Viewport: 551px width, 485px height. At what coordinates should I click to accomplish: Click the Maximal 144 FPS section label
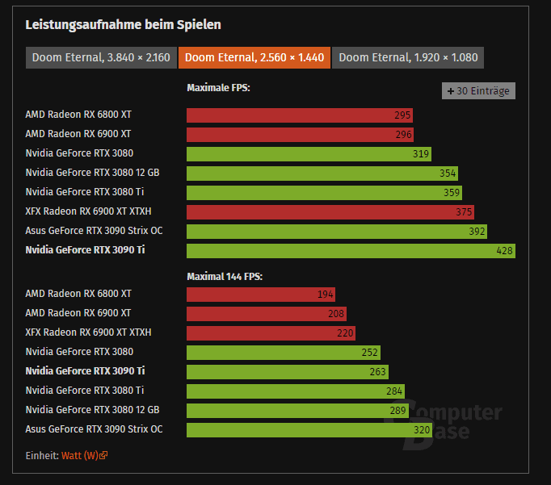coord(225,277)
